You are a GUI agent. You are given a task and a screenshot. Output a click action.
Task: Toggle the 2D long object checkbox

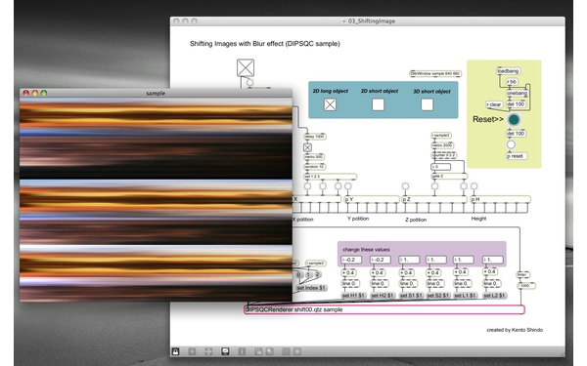tap(330, 104)
